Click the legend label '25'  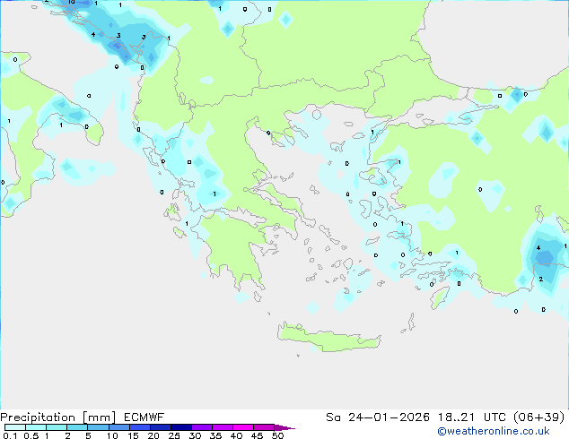pyautogui.click(x=174, y=435)
